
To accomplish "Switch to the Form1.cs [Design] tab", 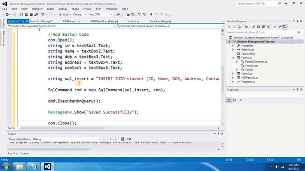I will click(160, 21).
